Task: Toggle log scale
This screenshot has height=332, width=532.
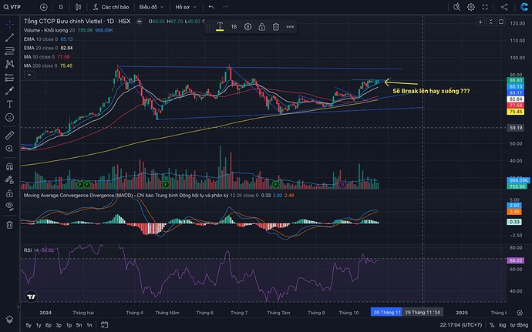Action: (502, 325)
